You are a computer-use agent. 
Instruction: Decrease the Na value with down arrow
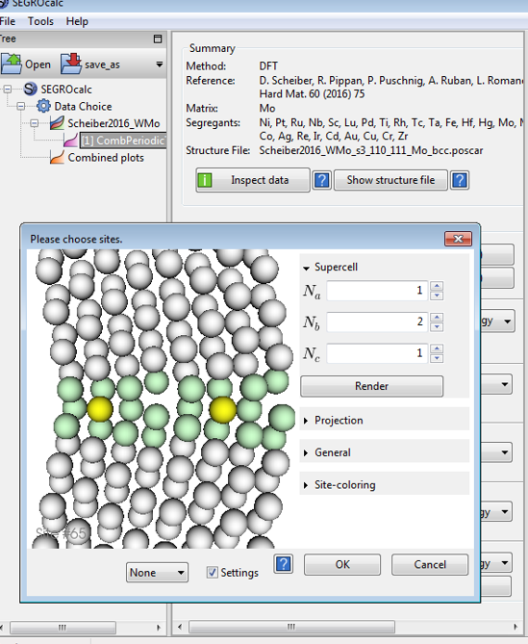(437, 296)
